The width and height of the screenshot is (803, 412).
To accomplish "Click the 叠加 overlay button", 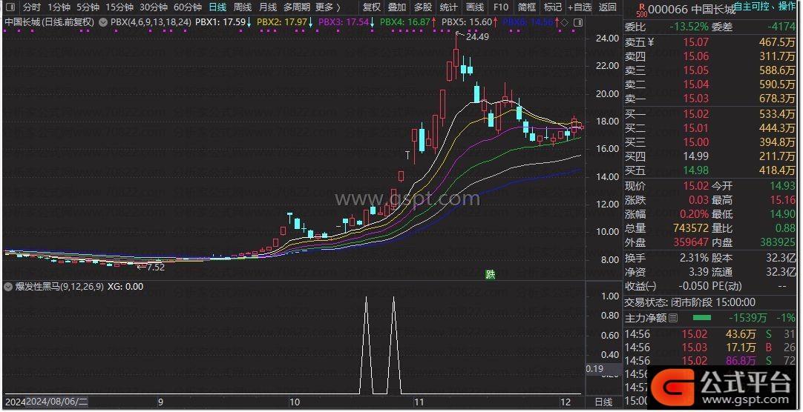I will coord(397,7).
